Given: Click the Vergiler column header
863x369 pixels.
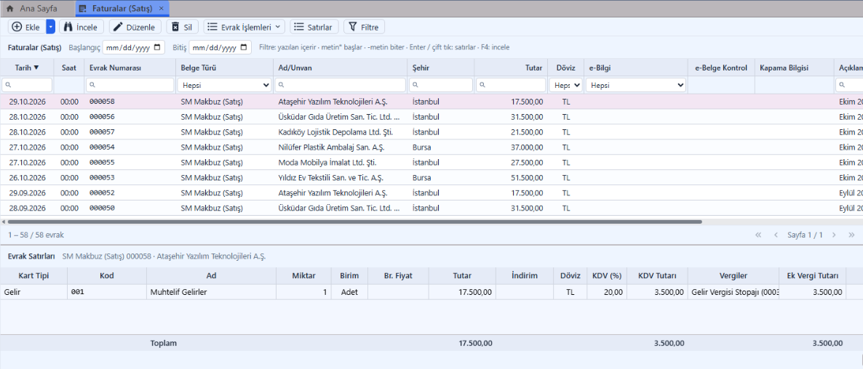Looking at the screenshot, I should point(733,275).
